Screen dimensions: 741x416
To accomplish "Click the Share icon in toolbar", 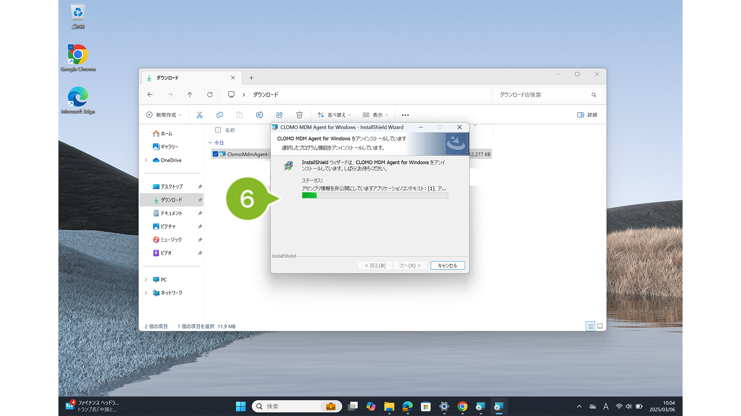I will 279,115.
